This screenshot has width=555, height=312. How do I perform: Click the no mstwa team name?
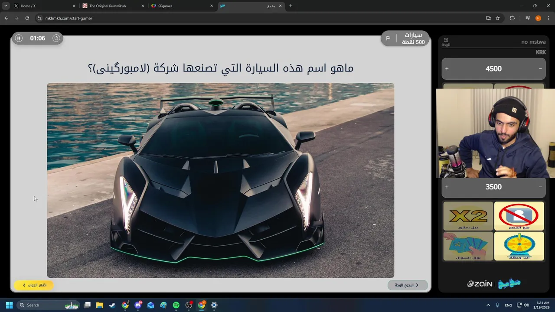[533, 42]
